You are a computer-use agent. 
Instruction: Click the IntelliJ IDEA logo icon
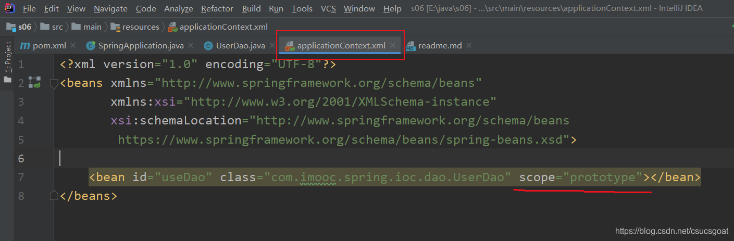point(10,8)
